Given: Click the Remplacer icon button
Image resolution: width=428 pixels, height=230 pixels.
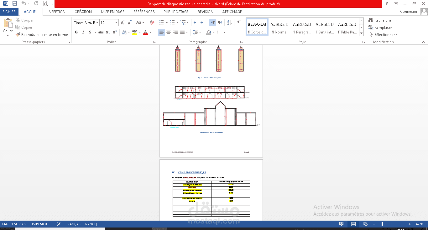Looking at the screenshot, I should [x=380, y=27].
